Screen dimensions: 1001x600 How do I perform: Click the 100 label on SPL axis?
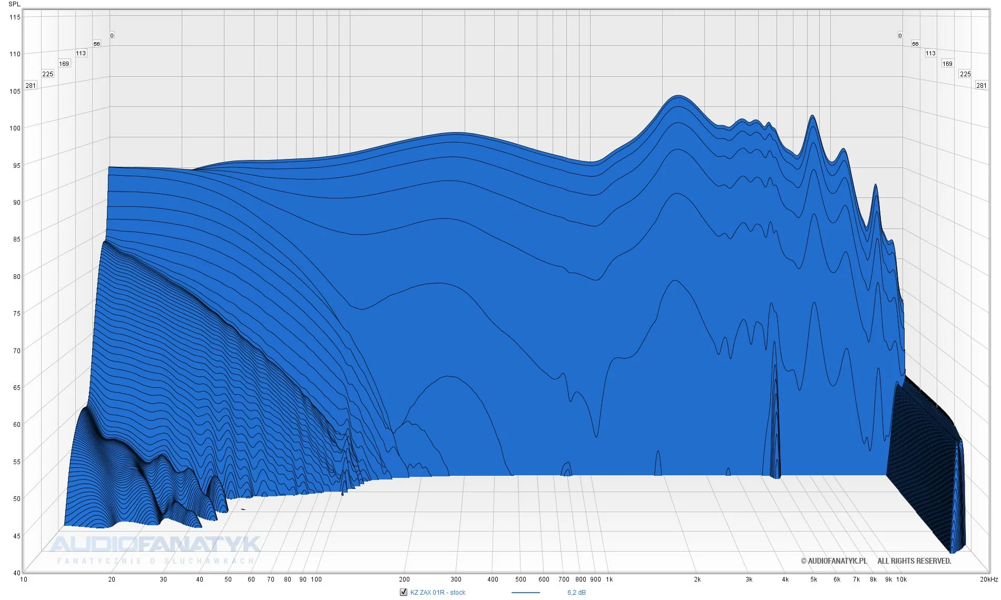(15, 128)
